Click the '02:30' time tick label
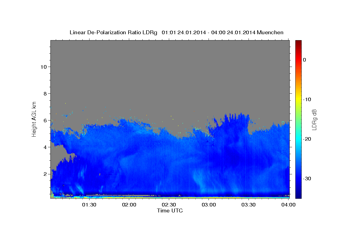Viewport: 358px width, 238px height. [169, 205]
